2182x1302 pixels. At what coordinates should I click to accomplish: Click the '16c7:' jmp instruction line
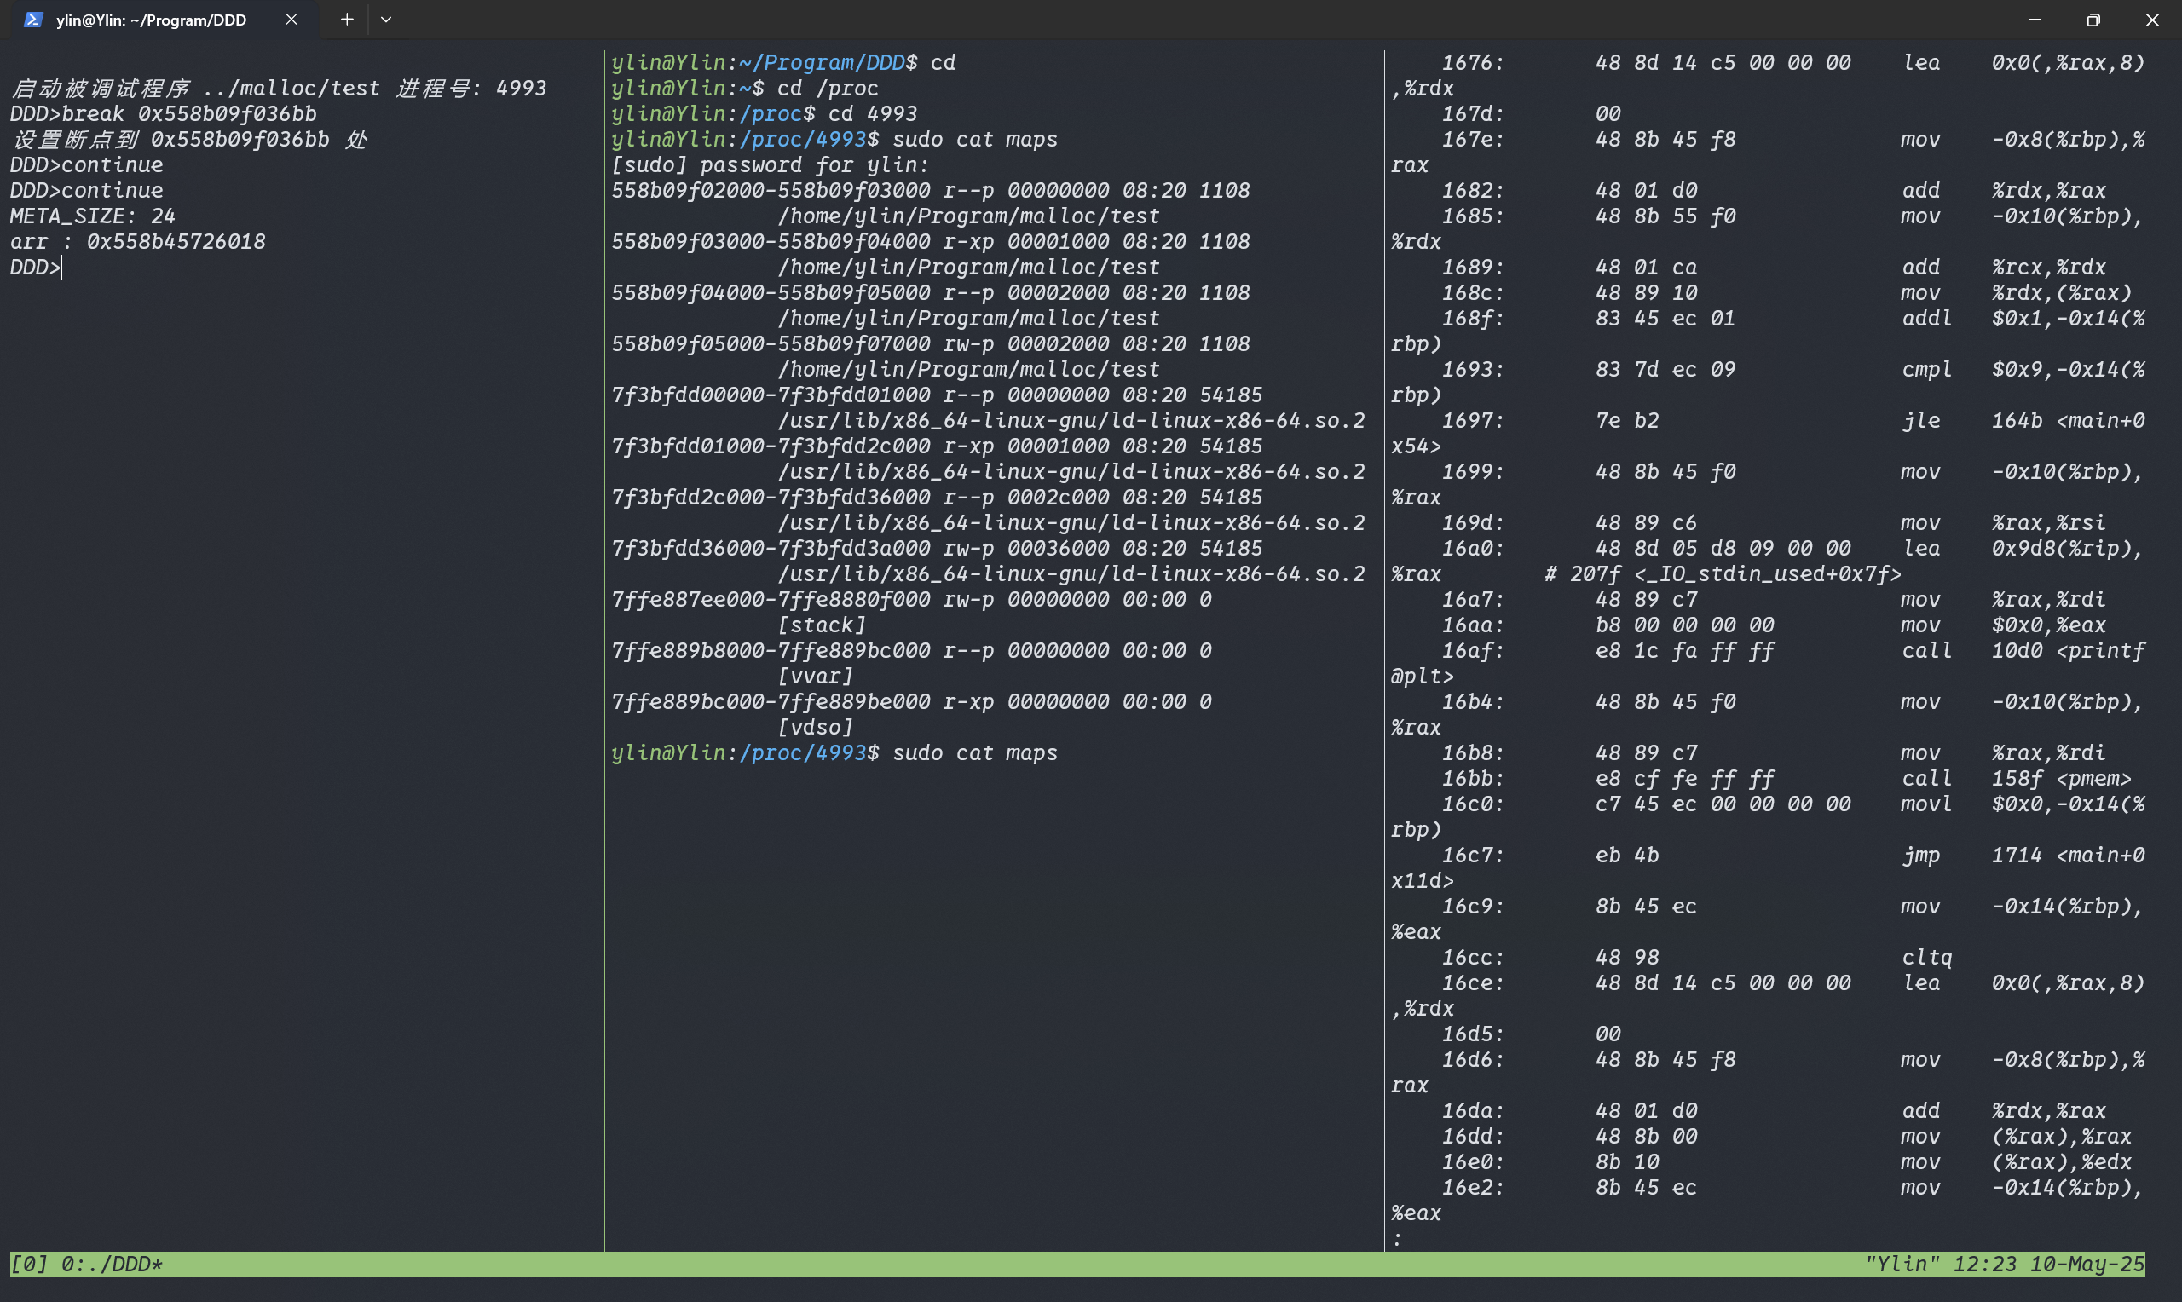[x=1793, y=855]
